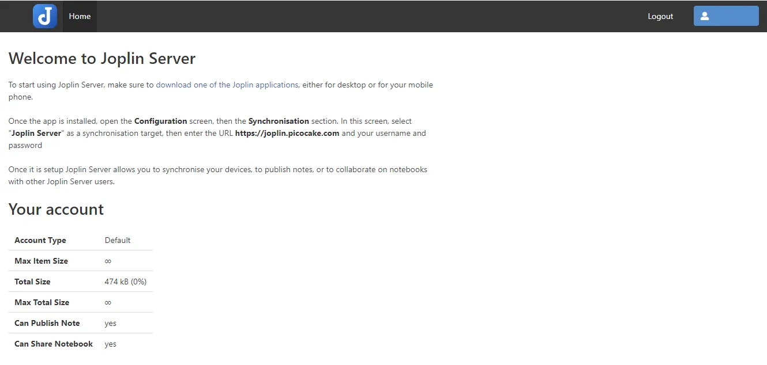Click the https://joplin.picocake.com URL text
This screenshot has height=365, width=767.
click(287, 133)
